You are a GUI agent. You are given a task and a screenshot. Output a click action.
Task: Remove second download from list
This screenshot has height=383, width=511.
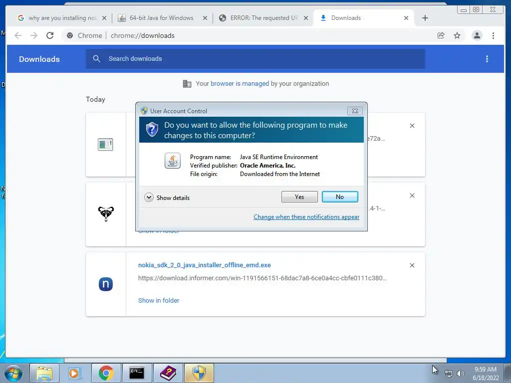pos(412,195)
